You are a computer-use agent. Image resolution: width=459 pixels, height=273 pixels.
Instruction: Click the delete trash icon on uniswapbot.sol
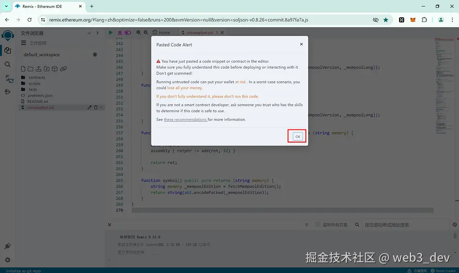point(96,108)
